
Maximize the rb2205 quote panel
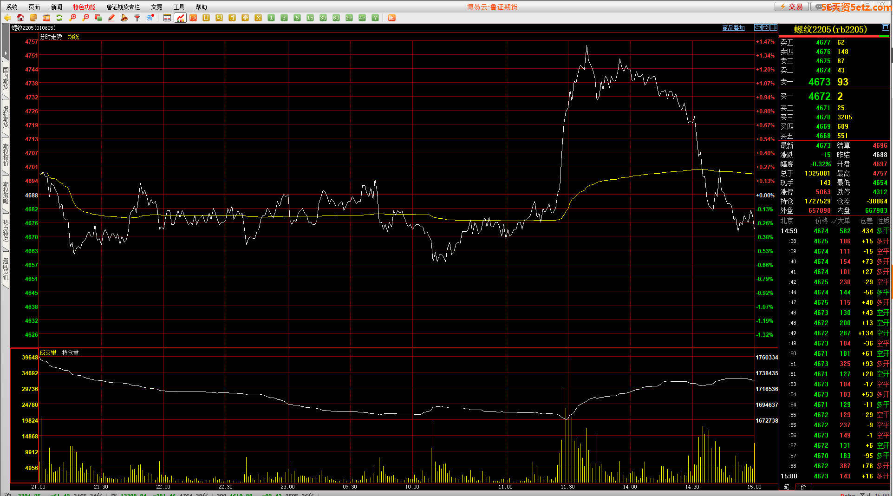pyautogui.click(x=885, y=28)
